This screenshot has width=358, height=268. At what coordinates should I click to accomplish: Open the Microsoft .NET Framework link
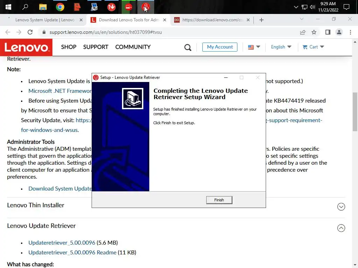[60, 91]
